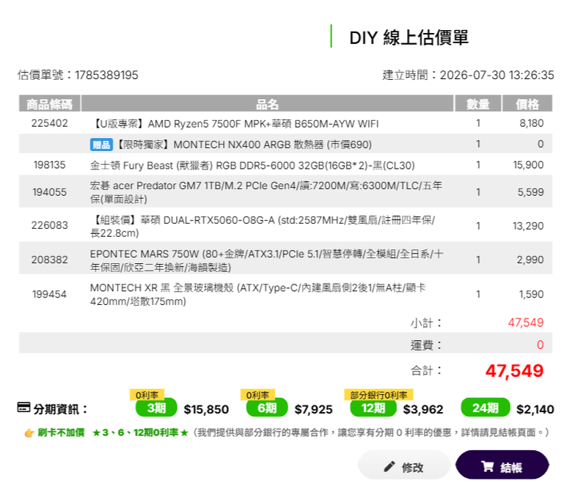Click the 合計 label

pyautogui.click(x=426, y=371)
